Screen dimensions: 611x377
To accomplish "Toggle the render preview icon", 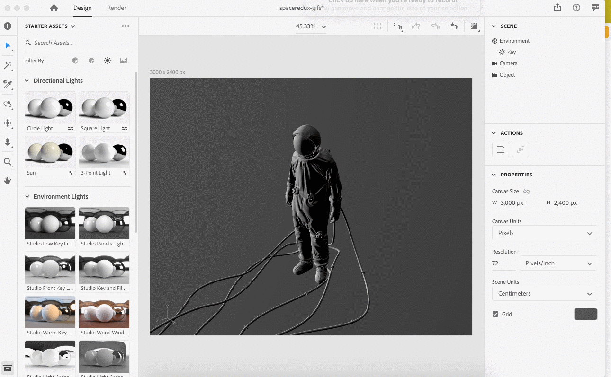I will tap(474, 26).
